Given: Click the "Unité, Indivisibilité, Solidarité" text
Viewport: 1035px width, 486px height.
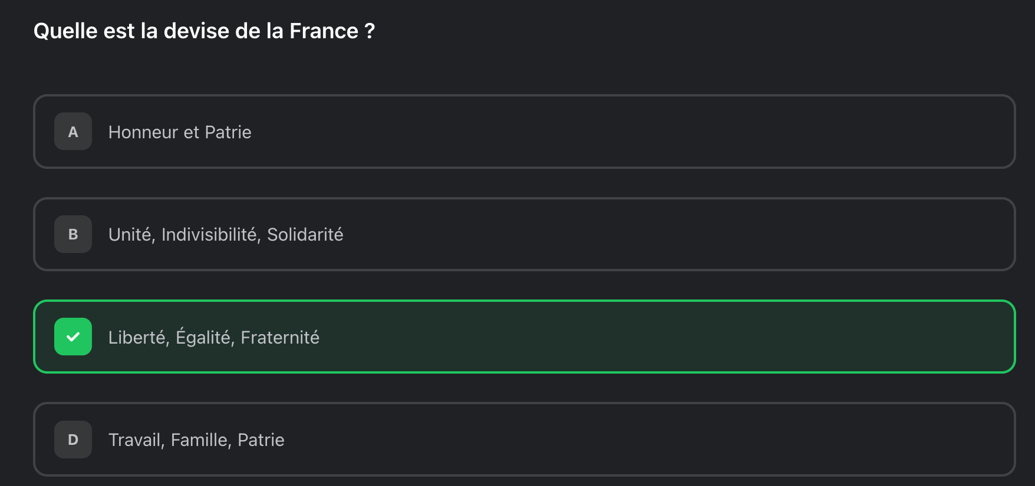Looking at the screenshot, I should [226, 235].
